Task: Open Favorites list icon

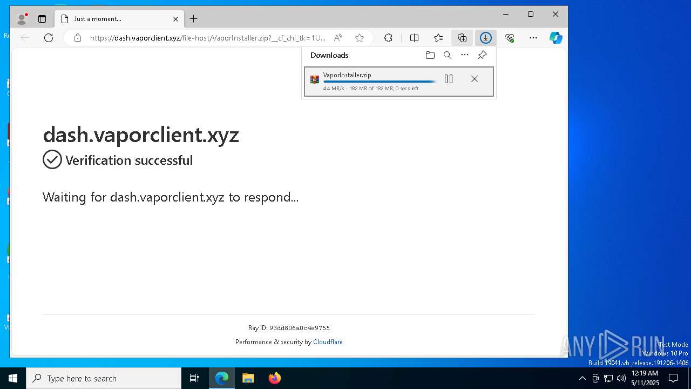Action: coord(438,38)
